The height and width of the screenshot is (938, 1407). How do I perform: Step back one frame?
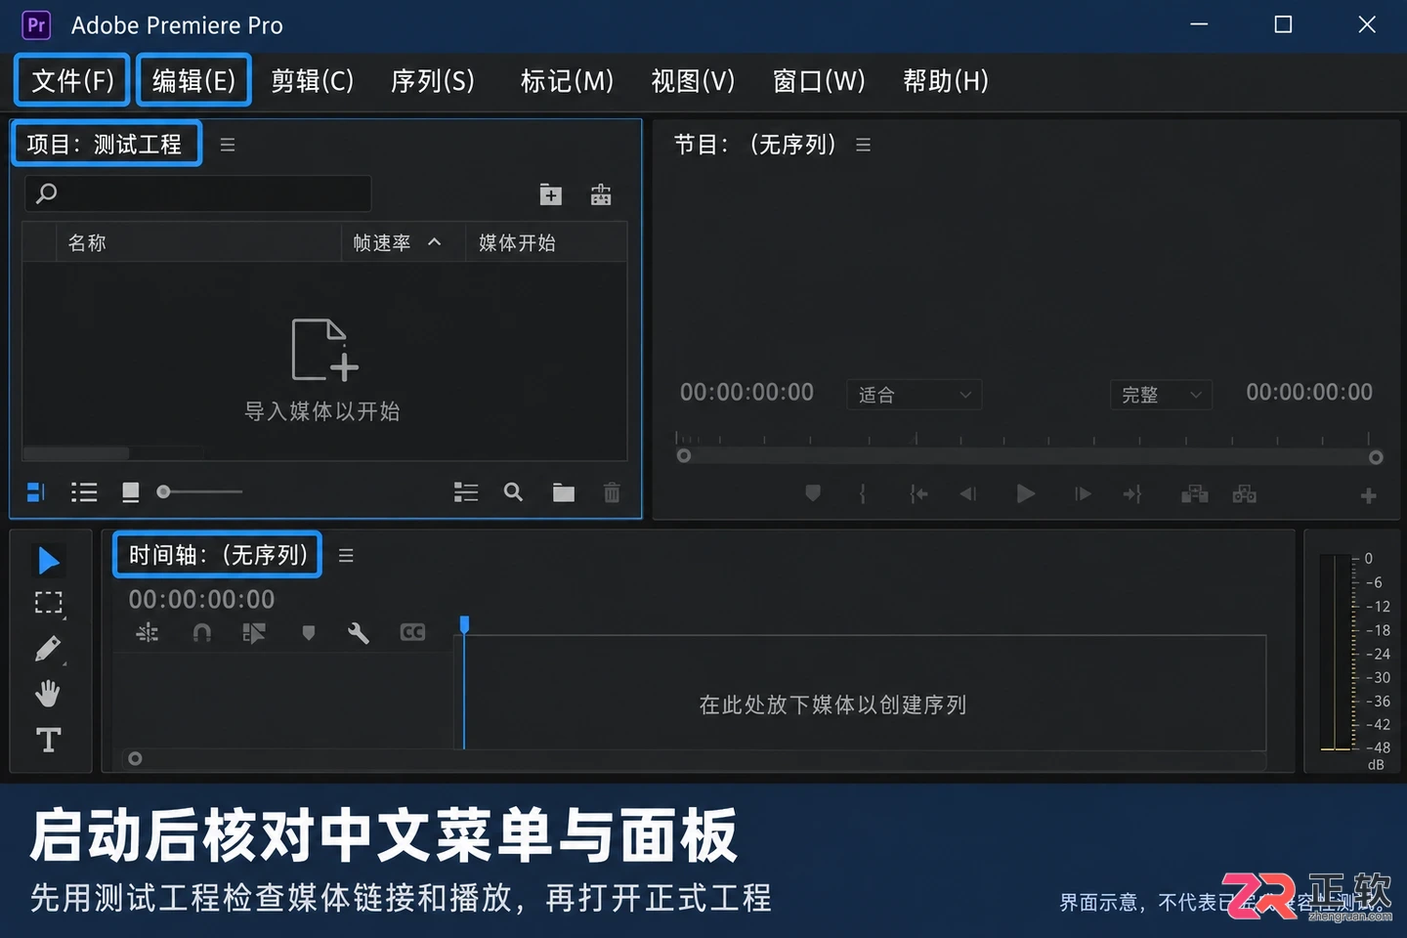968,494
